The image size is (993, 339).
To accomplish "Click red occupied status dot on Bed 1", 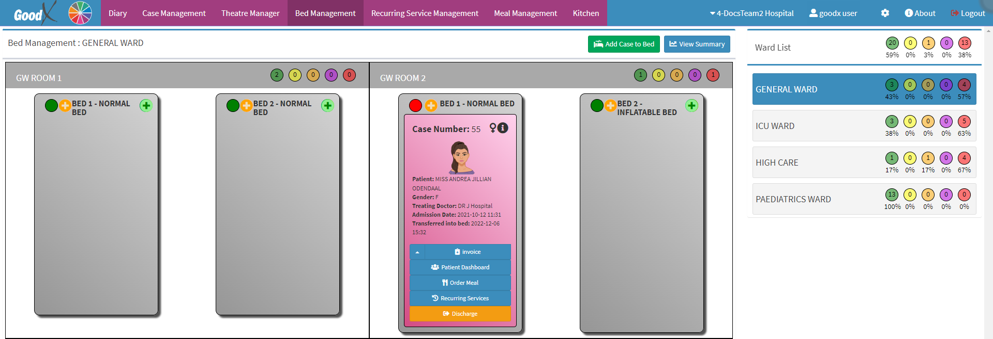I will coord(415,105).
